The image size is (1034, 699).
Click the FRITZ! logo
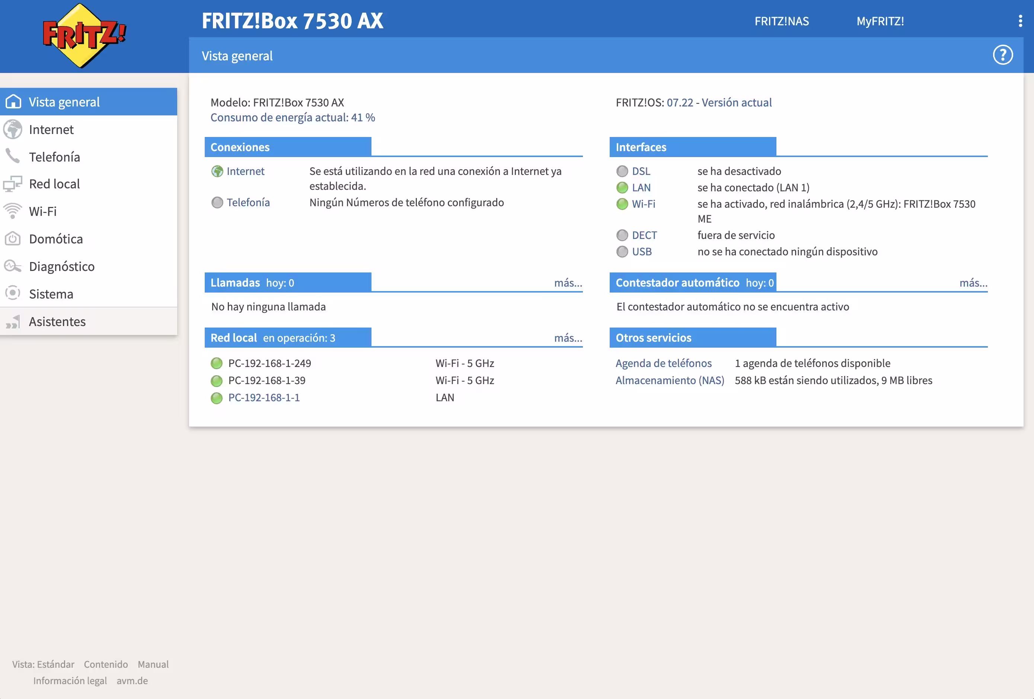(x=84, y=36)
